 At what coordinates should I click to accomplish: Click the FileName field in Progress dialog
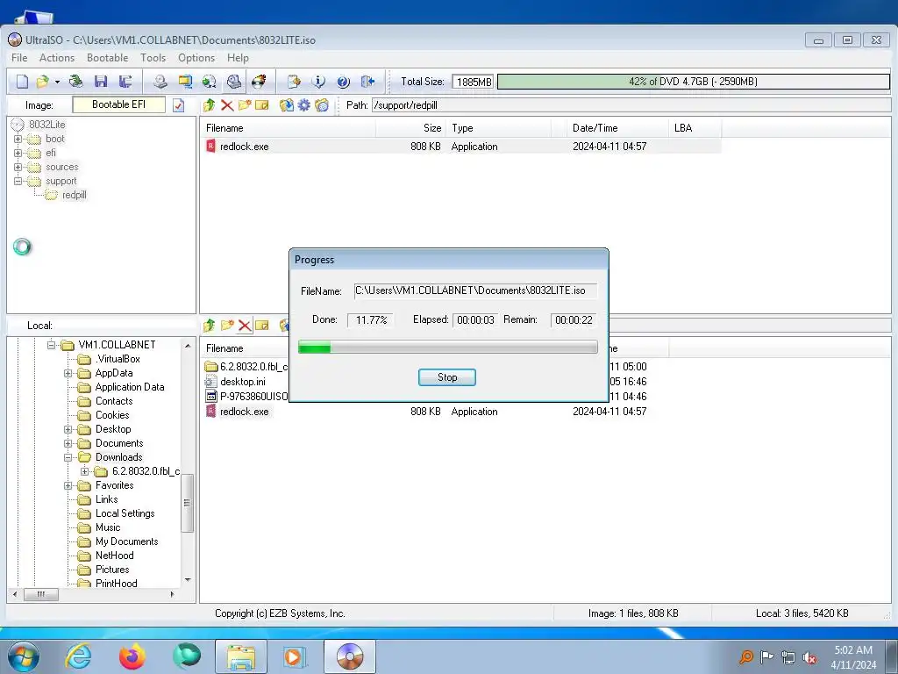coord(475,290)
